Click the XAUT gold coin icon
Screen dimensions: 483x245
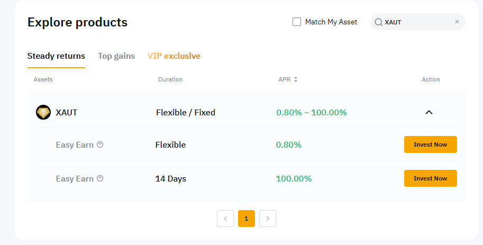[x=43, y=112]
